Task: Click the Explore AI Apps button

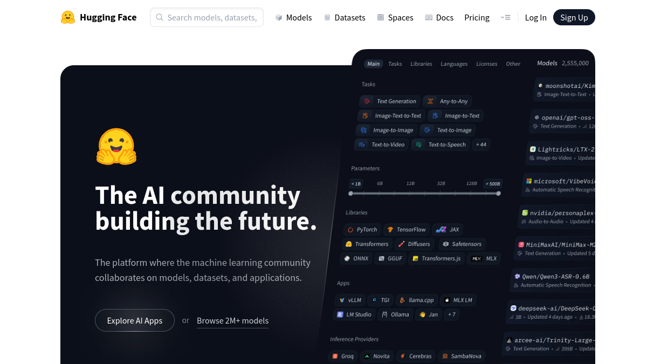Action: coord(135,320)
